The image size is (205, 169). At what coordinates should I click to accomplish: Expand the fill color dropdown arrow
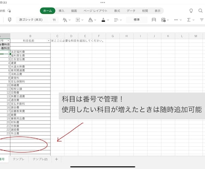pos(95,20)
